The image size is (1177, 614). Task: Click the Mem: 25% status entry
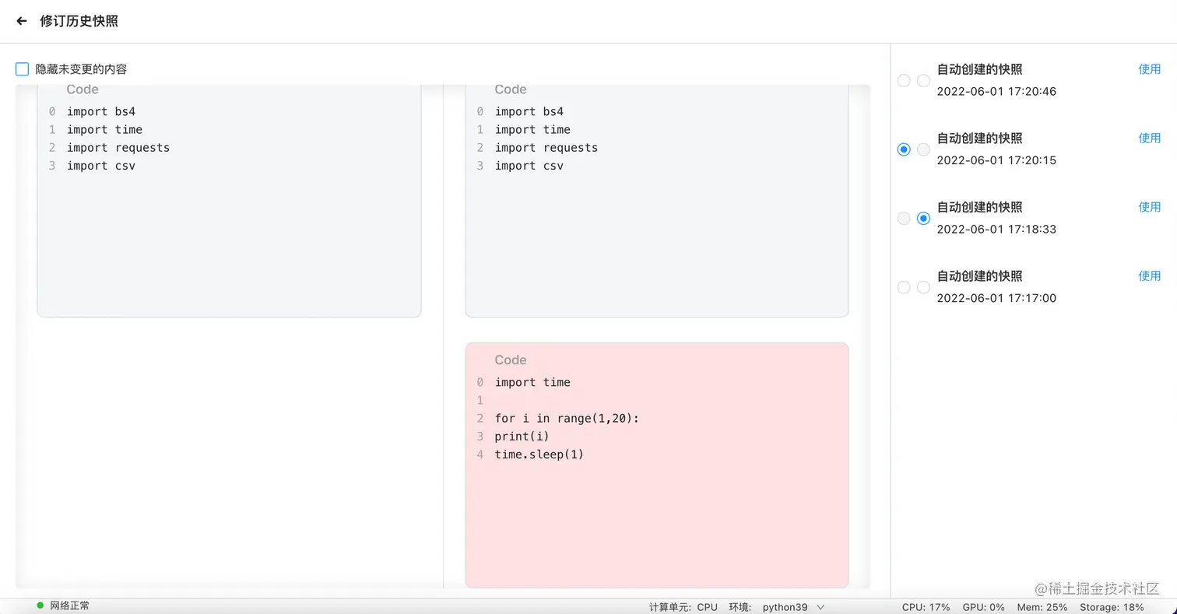[x=1042, y=607]
